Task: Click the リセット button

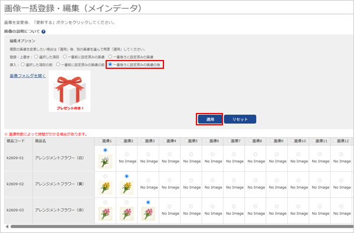Action: [x=240, y=119]
